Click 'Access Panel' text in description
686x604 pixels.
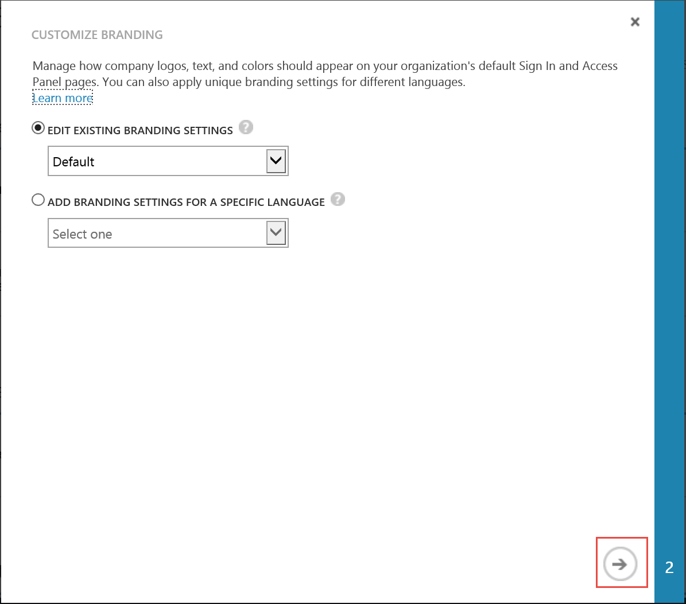click(600, 65)
